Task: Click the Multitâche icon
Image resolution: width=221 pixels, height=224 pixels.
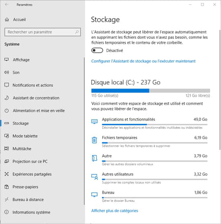Action: [x=6, y=148]
